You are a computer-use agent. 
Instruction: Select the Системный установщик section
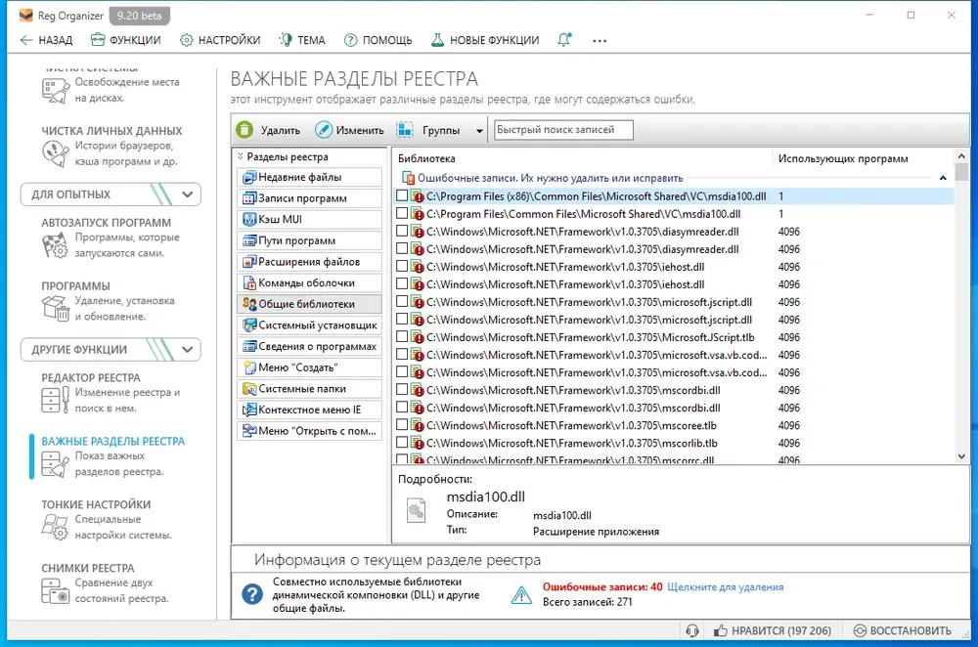(310, 325)
